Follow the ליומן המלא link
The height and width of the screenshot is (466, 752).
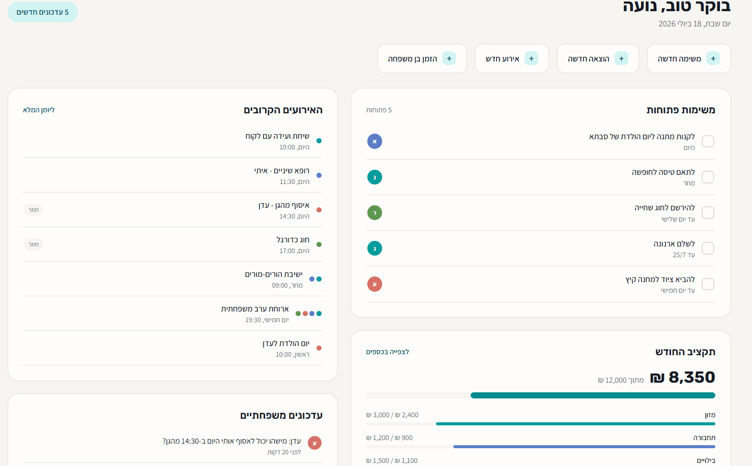pos(39,110)
